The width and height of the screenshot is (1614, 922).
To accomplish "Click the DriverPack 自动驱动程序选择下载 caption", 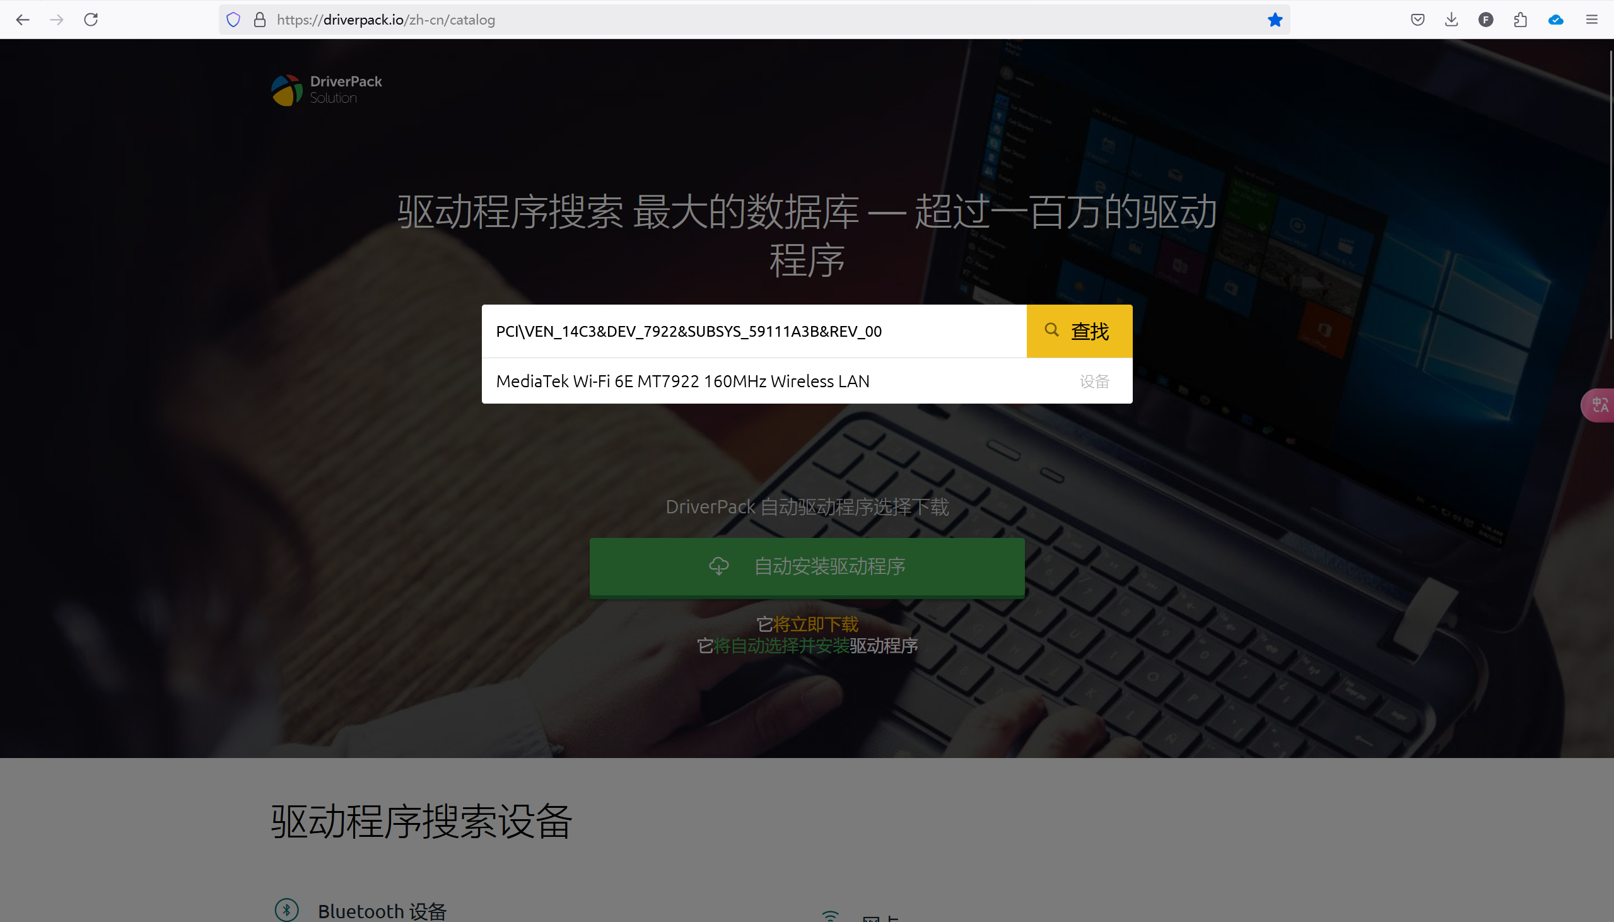I will click(x=807, y=506).
